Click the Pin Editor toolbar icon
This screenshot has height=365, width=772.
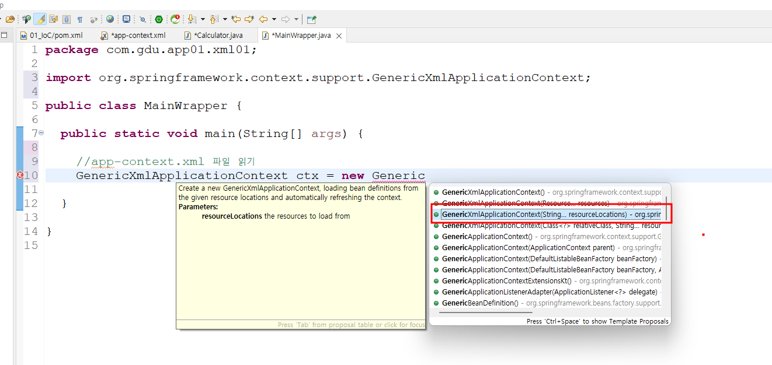point(311,19)
